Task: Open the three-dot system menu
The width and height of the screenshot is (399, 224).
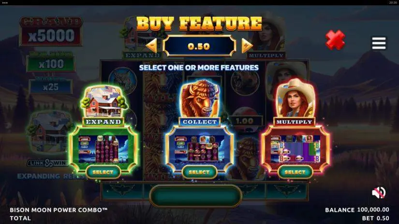Action: tap(4, 3)
